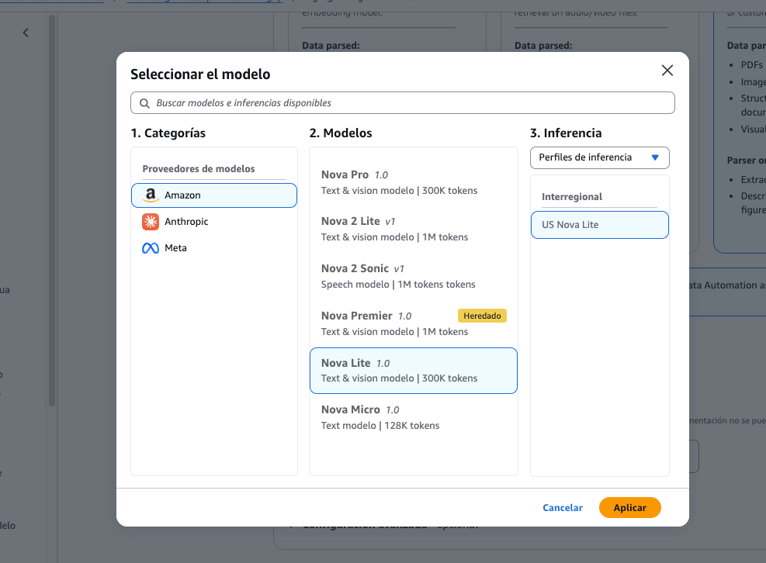Collapse the sidebar with the back chevron
The height and width of the screenshot is (563, 766).
point(26,33)
